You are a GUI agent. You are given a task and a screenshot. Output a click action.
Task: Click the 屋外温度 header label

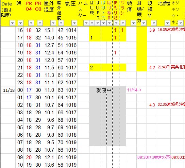click(x=49, y=6)
